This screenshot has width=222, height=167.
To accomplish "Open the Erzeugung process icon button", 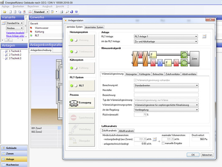I will click(x=81, y=102).
